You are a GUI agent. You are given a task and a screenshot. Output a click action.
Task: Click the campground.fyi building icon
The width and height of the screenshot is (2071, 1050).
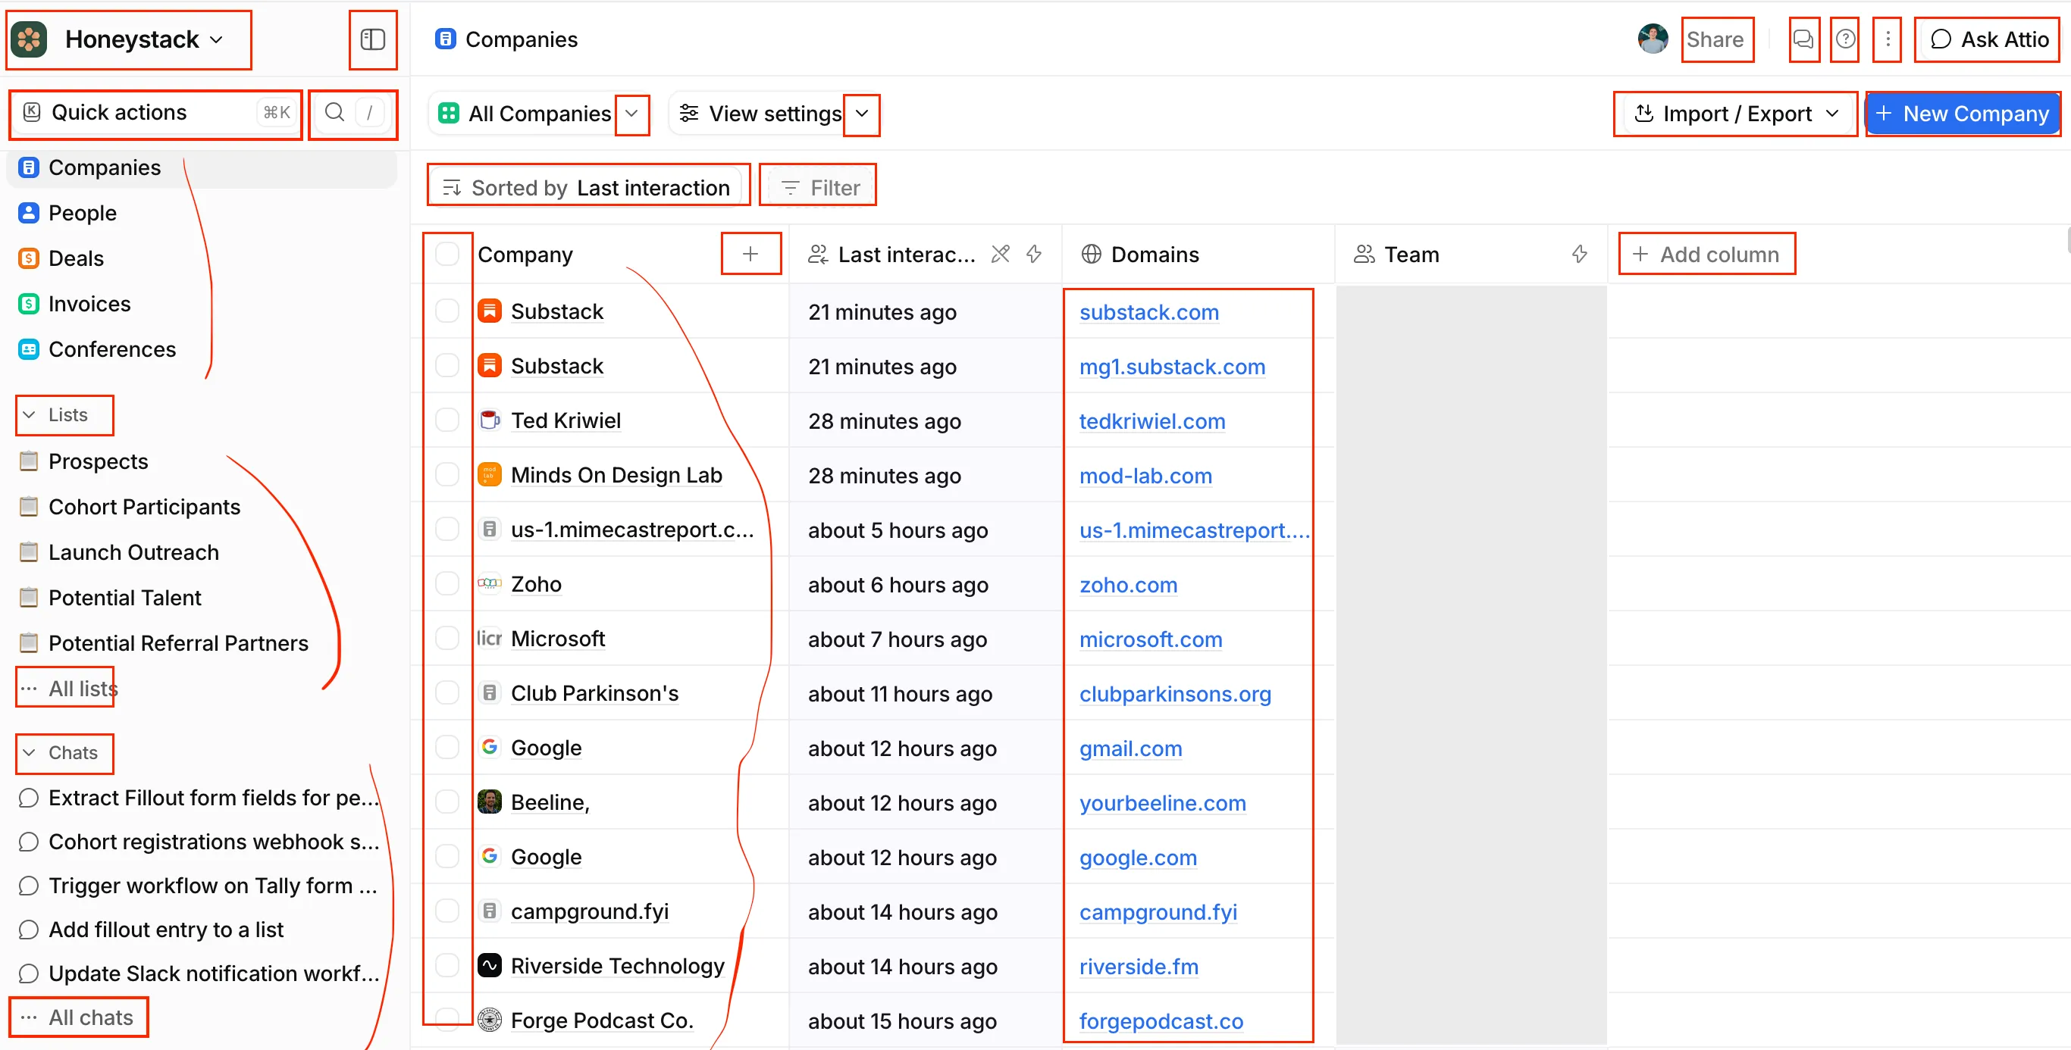[490, 911]
